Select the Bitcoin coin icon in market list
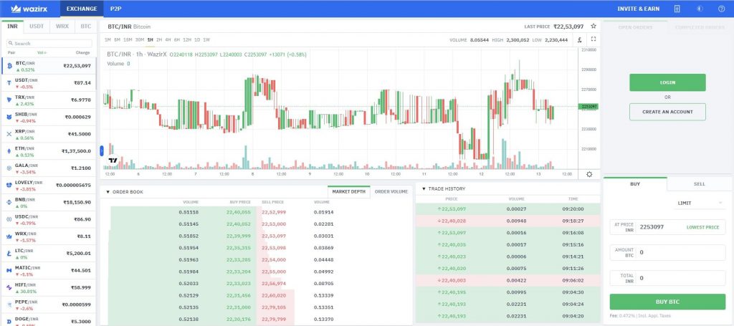Image resolution: width=734 pixels, height=326 pixels. pos(9,66)
